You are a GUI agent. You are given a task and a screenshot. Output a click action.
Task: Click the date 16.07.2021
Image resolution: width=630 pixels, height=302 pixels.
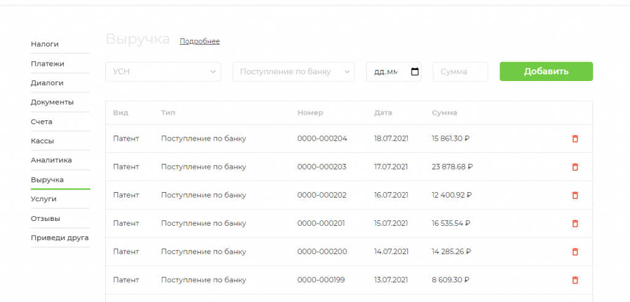pyautogui.click(x=391, y=195)
